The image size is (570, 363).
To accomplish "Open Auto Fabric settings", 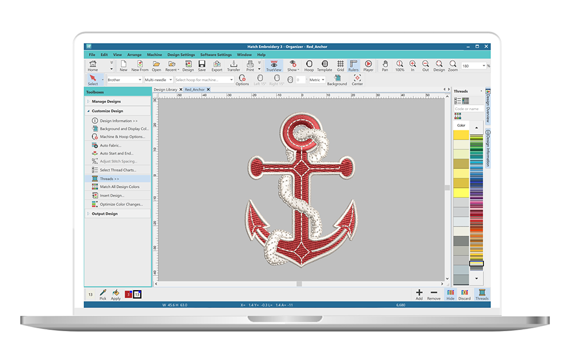I will tap(111, 146).
